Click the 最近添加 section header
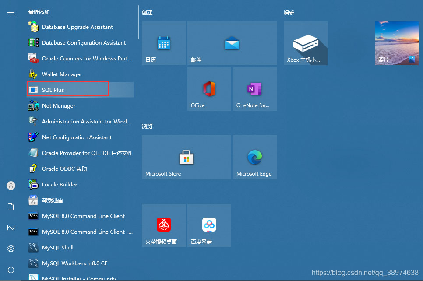This screenshot has width=423, height=281. click(x=39, y=12)
